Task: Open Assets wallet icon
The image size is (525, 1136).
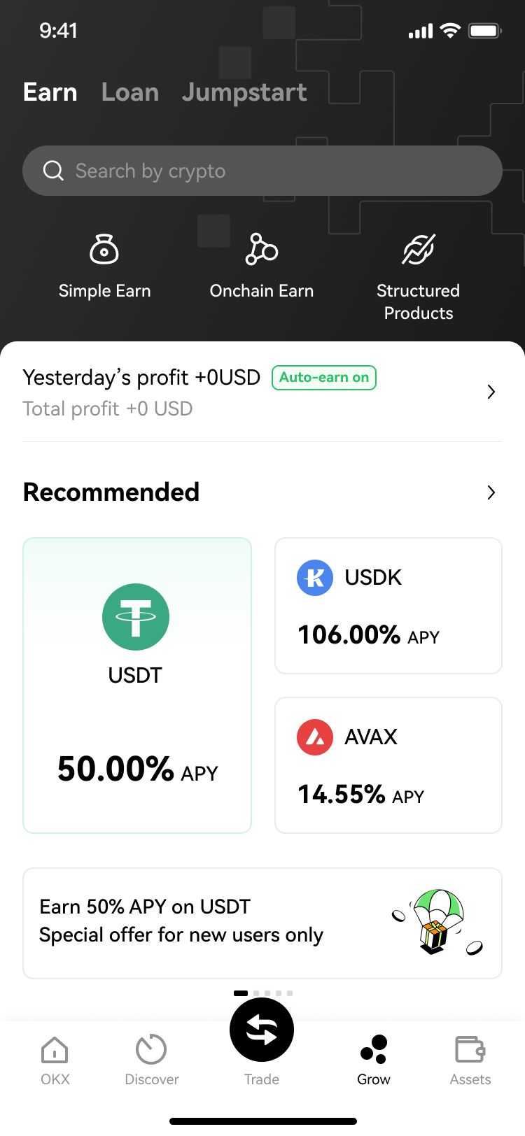Action: pyautogui.click(x=470, y=1050)
